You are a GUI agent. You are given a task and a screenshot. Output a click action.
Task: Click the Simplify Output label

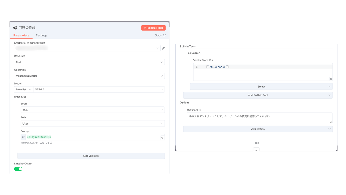23,164
